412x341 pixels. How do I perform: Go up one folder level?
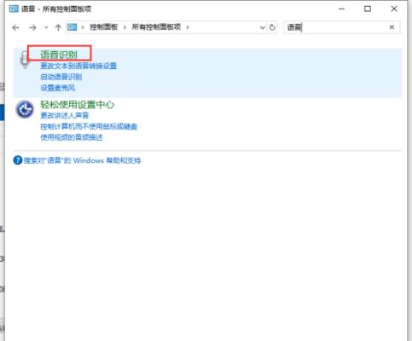click(58, 27)
